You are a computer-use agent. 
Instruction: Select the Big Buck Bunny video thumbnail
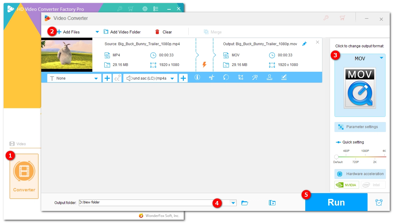(x=67, y=55)
